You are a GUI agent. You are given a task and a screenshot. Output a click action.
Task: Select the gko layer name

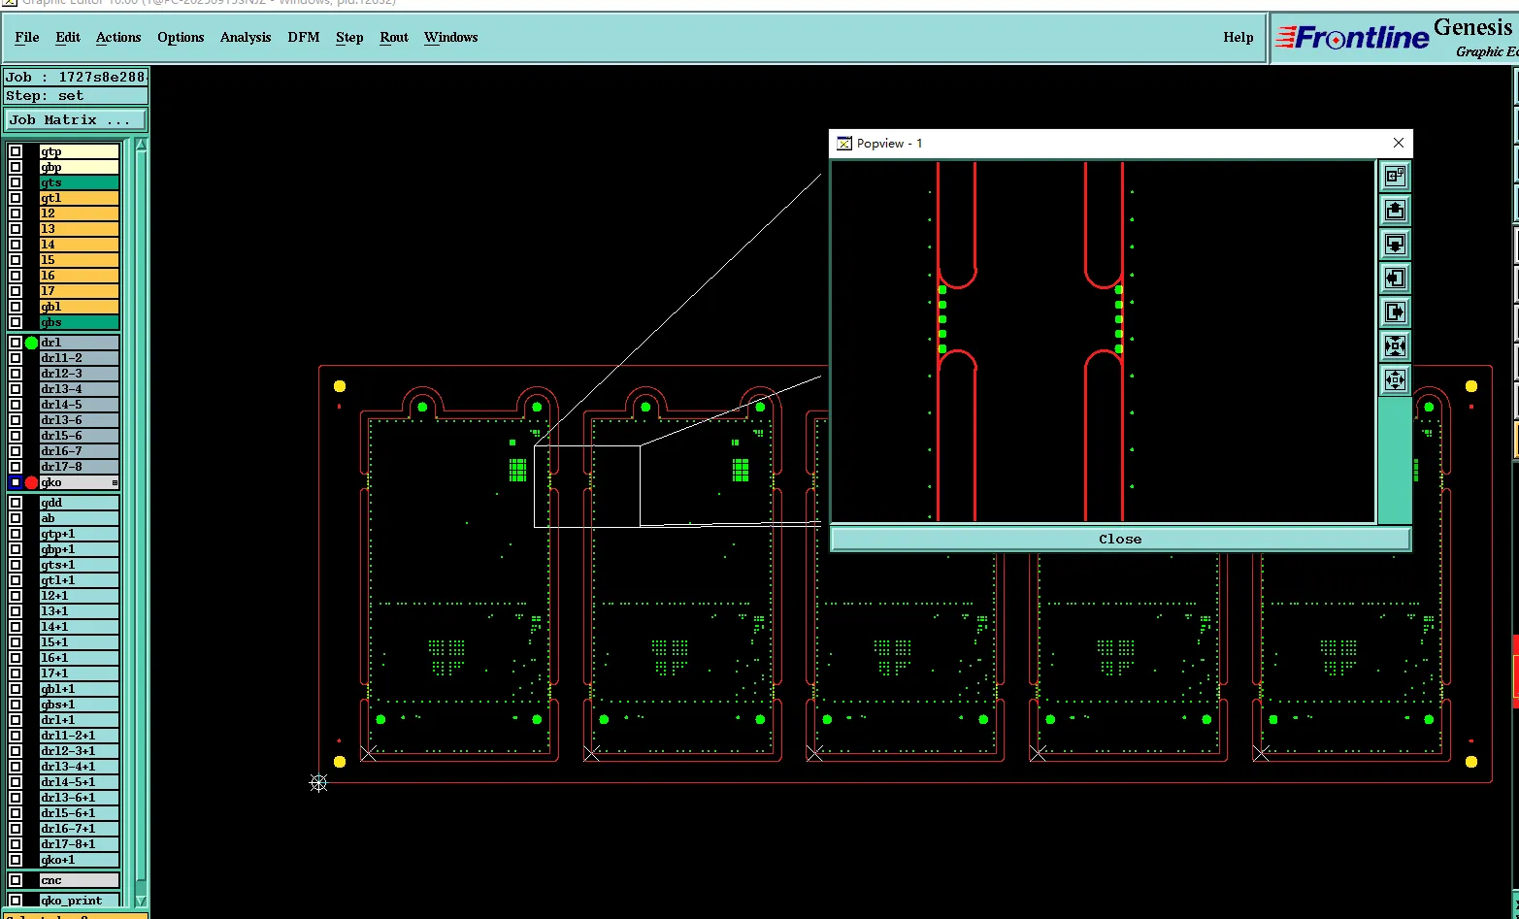79,482
